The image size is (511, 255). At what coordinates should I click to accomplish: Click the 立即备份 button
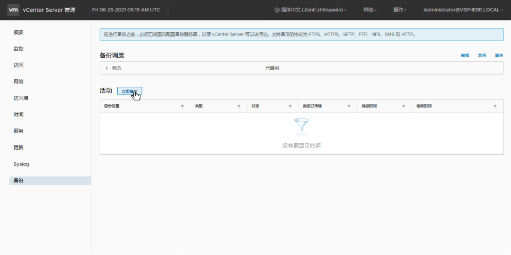(x=130, y=91)
